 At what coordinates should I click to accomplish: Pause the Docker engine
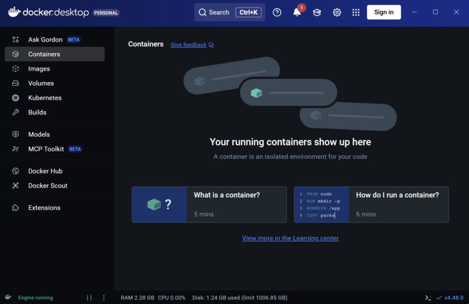89,298
